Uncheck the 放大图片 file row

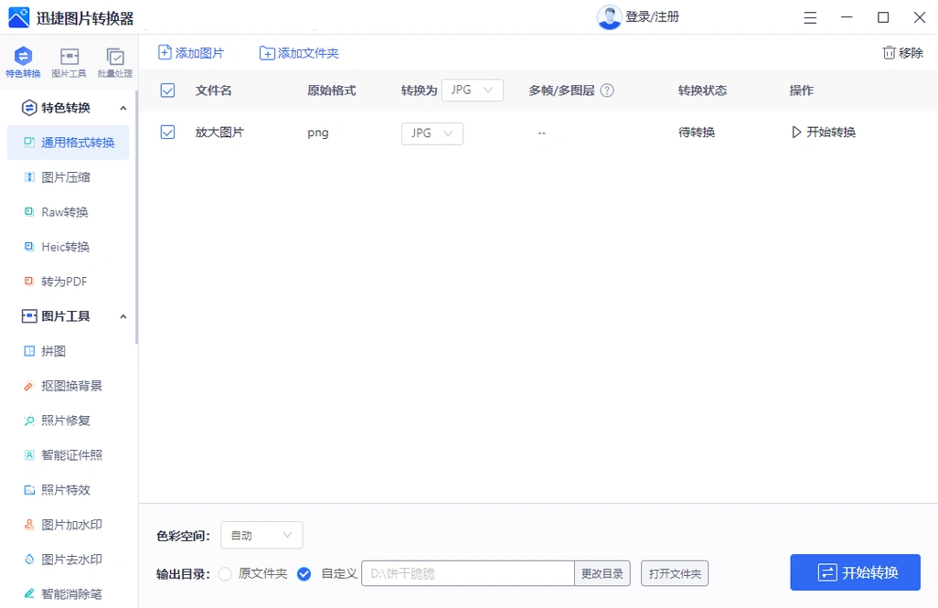(167, 132)
